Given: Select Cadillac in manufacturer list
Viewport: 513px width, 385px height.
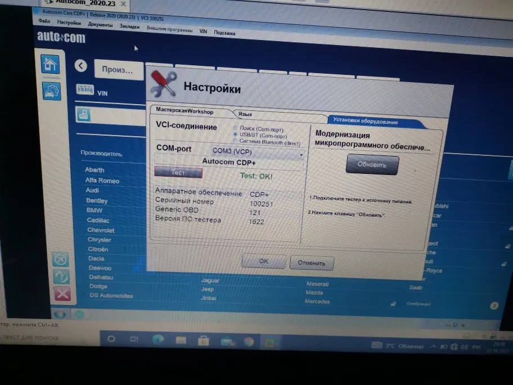Looking at the screenshot, I should 98,220.
